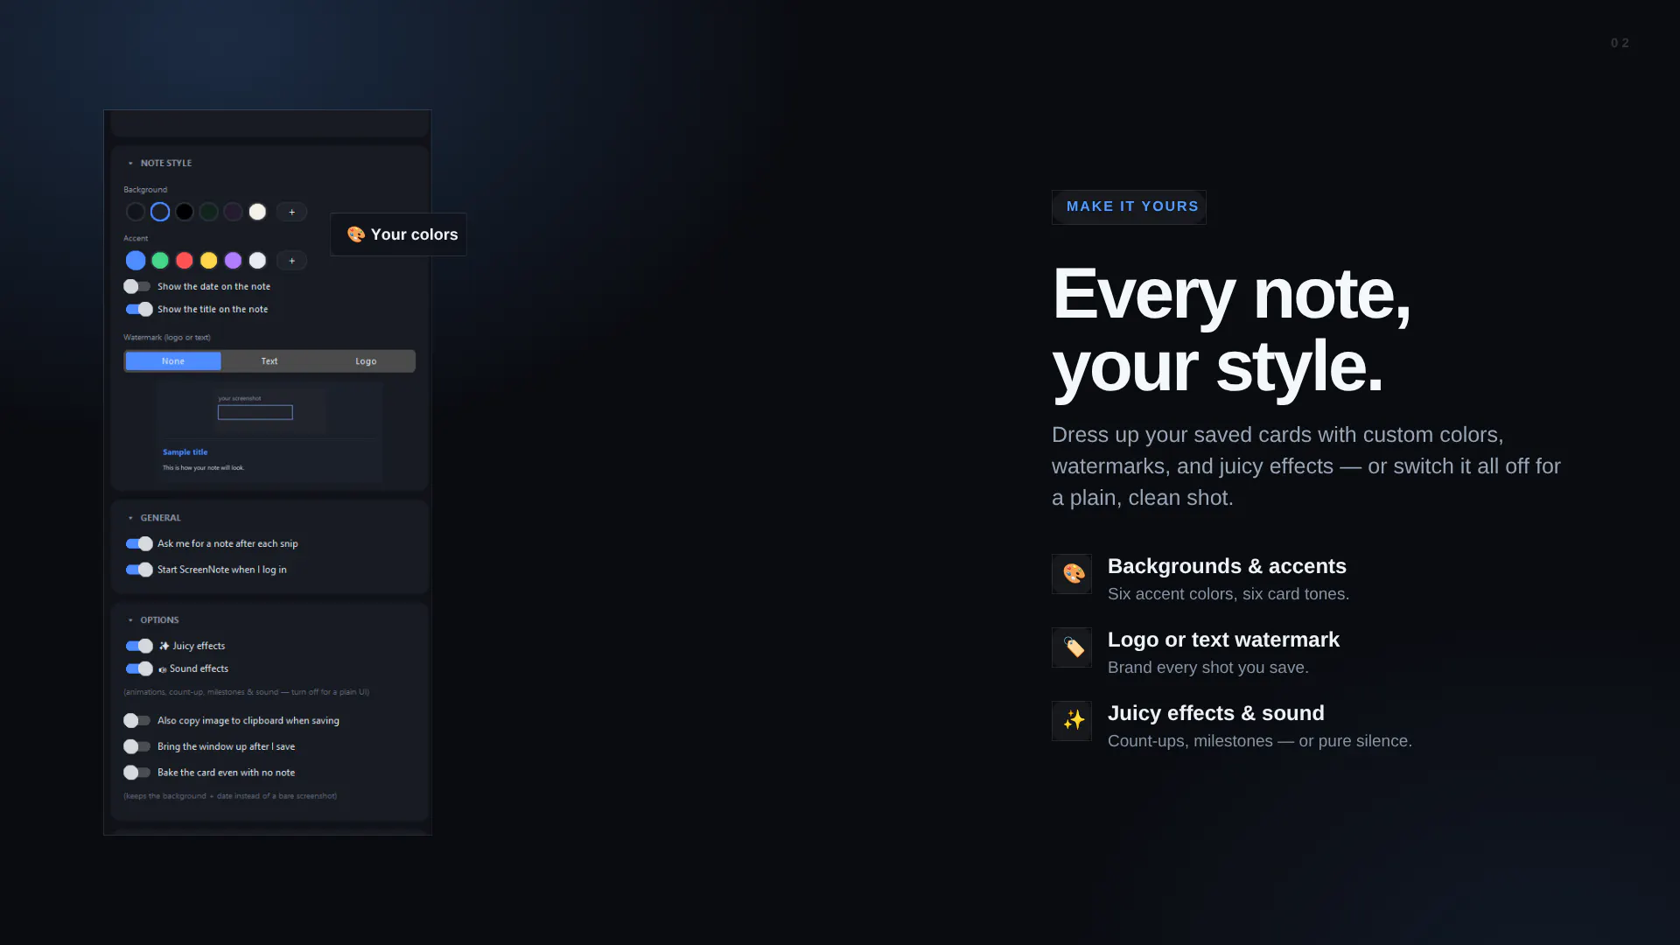Choose the blue Accent color
This screenshot has width=1680, height=945.
click(x=136, y=261)
